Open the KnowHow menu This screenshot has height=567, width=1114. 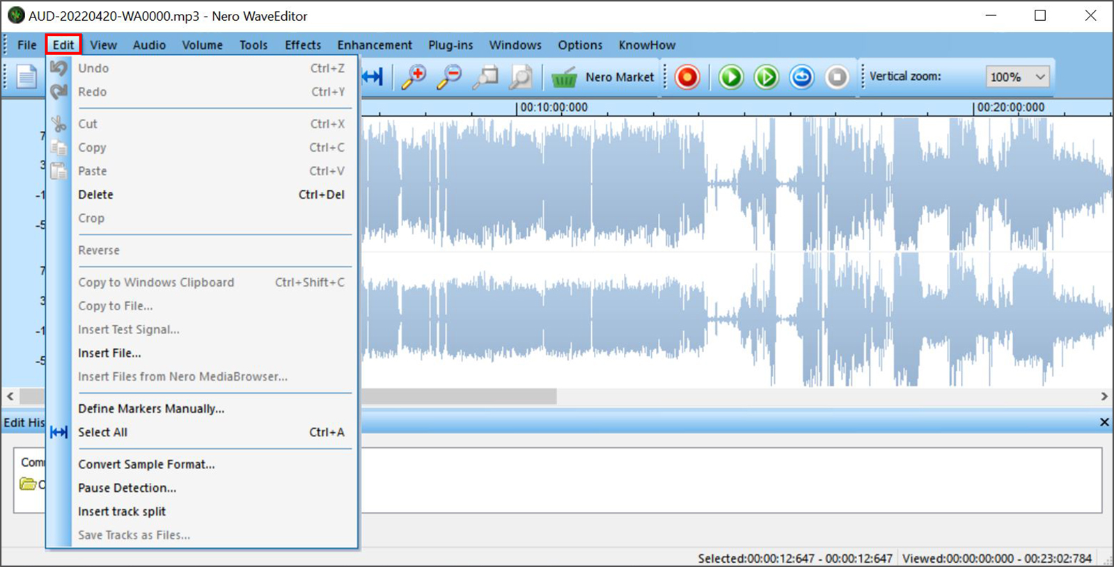(x=647, y=45)
